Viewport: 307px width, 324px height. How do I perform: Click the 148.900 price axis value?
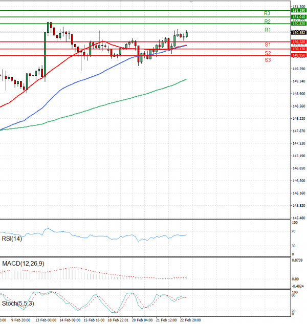pyautogui.click(x=299, y=94)
